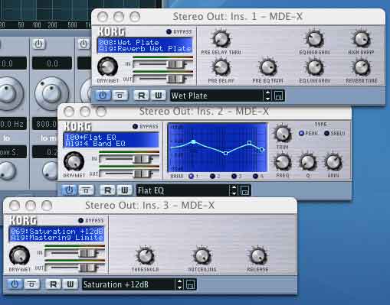Click the PRE EQ TRIM knob
The image size is (390, 305).
click(268, 67)
